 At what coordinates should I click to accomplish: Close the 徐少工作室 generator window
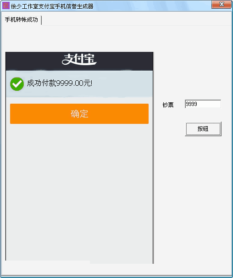(221, 5)
